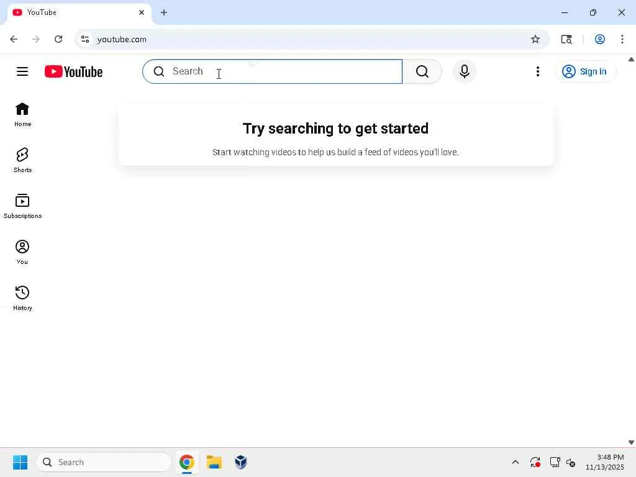Open Chrome's three-dot browser menu
The height and width of the screenshot is (477, 636).
(x=622, y=39)
